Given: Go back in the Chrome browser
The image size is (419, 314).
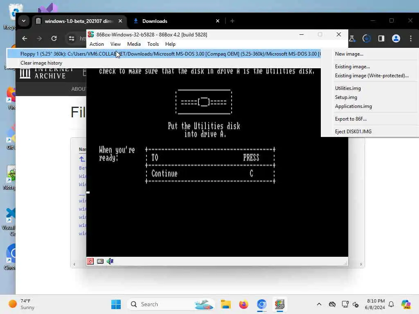Looking at the screenshot, I should [x=25, y=38].
